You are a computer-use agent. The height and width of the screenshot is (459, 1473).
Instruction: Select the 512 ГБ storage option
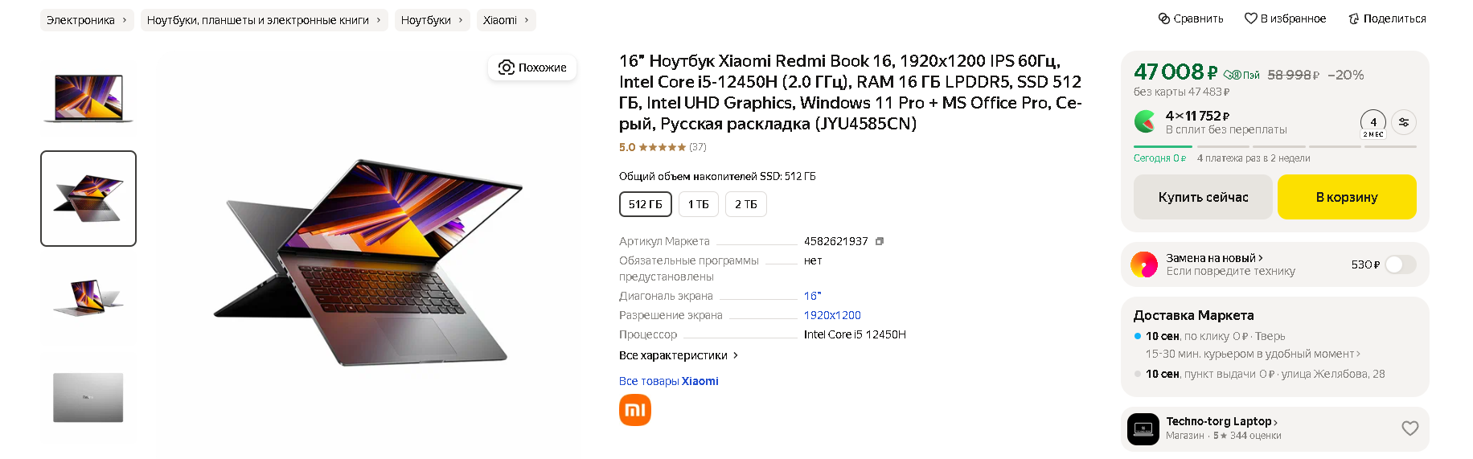[645, 204]
